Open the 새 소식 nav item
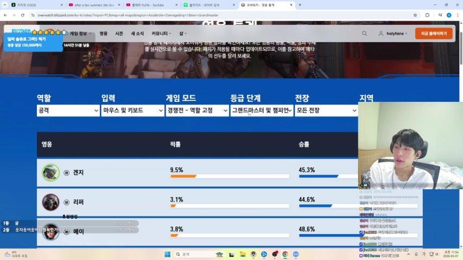 (x=137, y=34)
